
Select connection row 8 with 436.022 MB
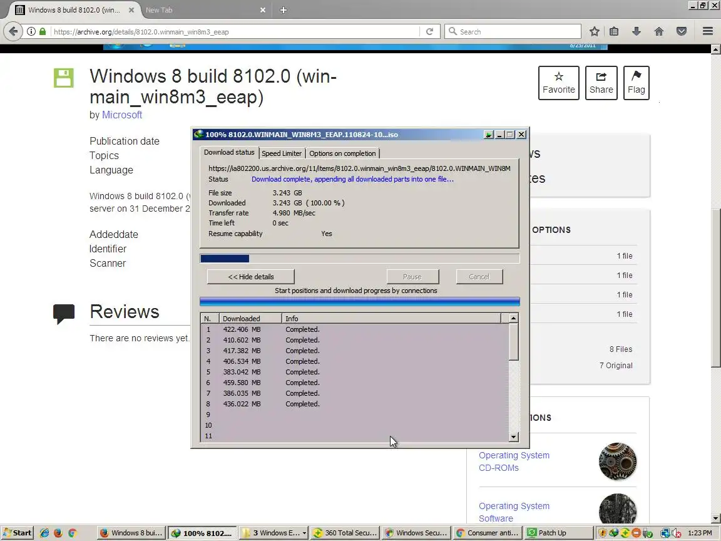[x=355, y=404]
